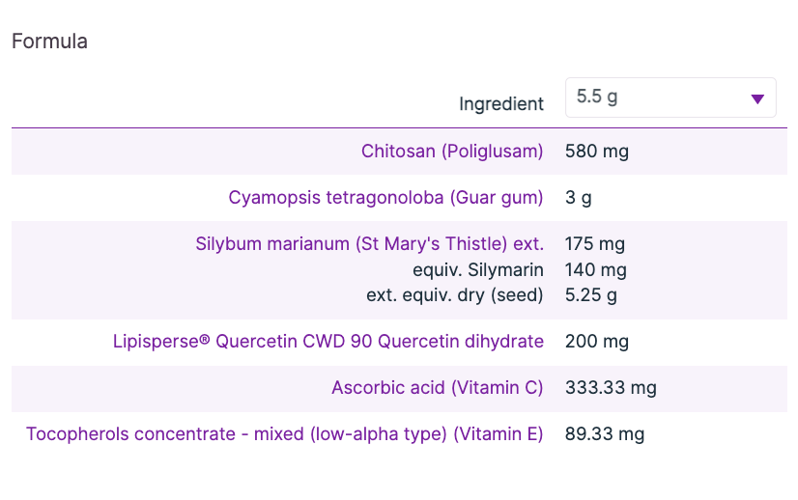Open the Chitosan (Poliglusam) ingredient link

point(452,152)
